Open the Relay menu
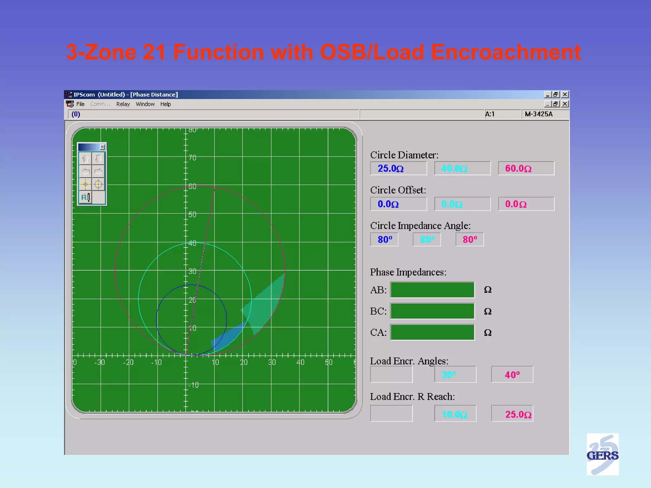 pyautogui.click(x=123, y=104)
